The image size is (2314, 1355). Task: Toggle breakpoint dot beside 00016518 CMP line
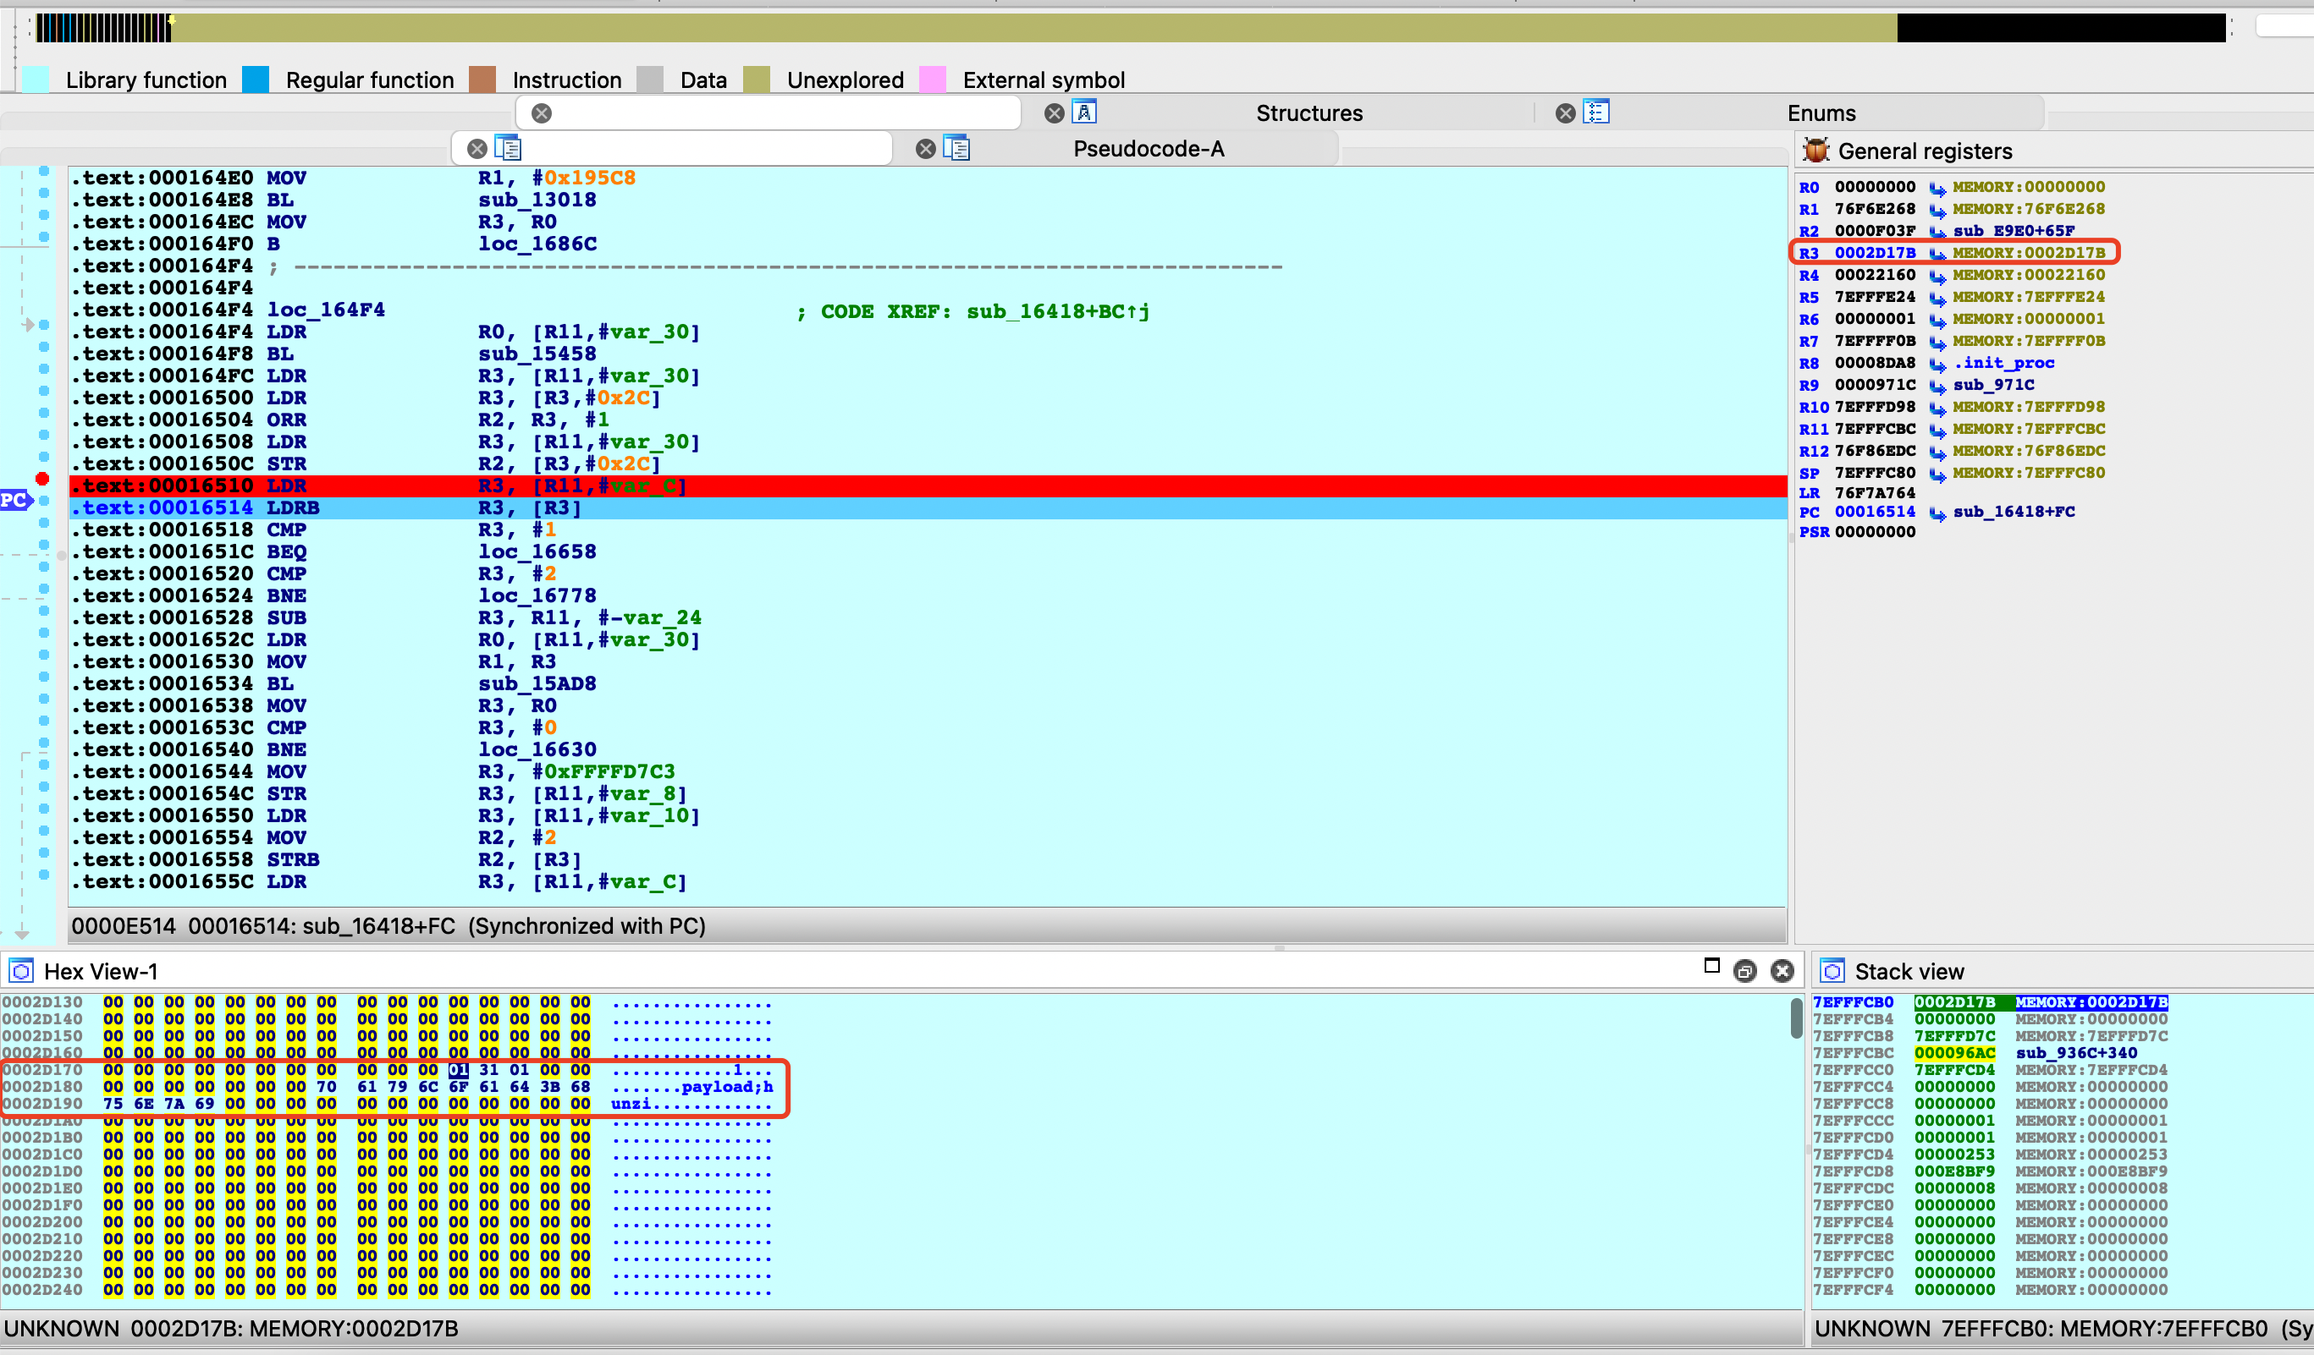pyautogui.click(x=44, y=523)
